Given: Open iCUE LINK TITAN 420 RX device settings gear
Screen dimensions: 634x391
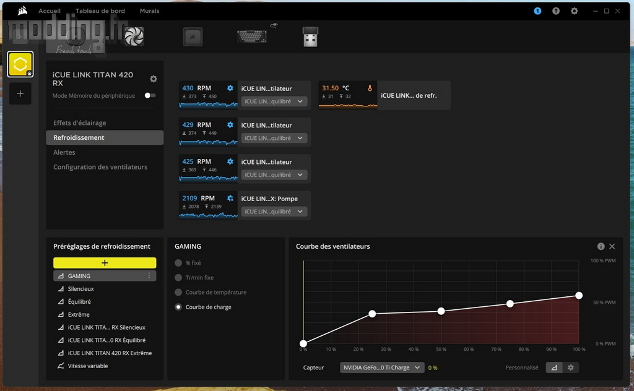Looking at the screenshot, I should pos(154,79).
